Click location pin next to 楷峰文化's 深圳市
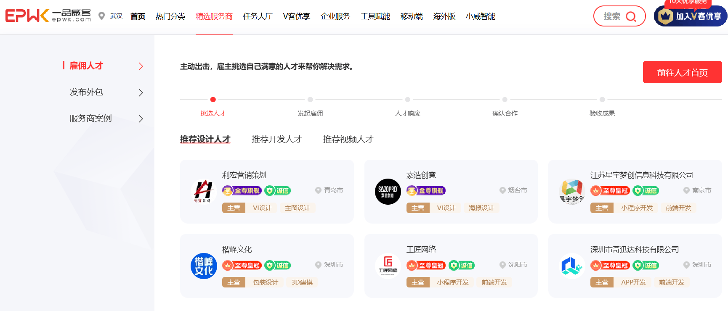Screen dimensions: 728x311 coord(319,265)
